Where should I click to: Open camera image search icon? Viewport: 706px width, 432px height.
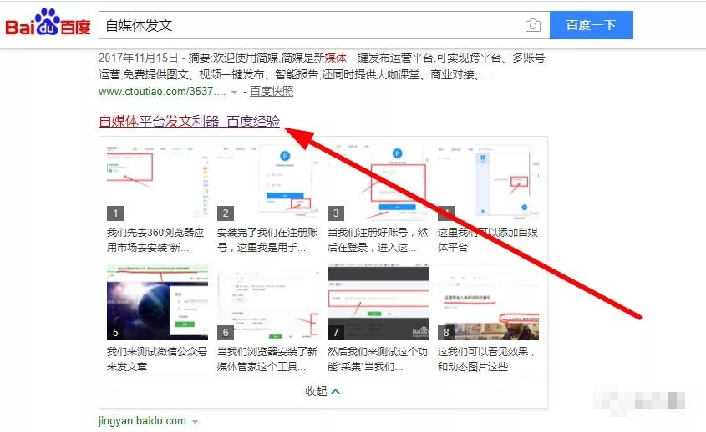533,25
